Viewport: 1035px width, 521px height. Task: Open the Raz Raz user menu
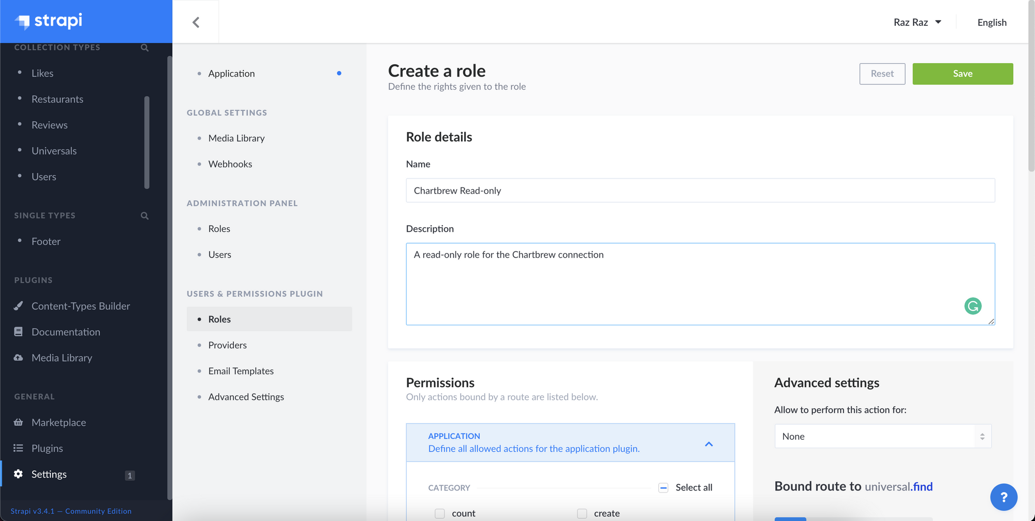pos(918,22)
